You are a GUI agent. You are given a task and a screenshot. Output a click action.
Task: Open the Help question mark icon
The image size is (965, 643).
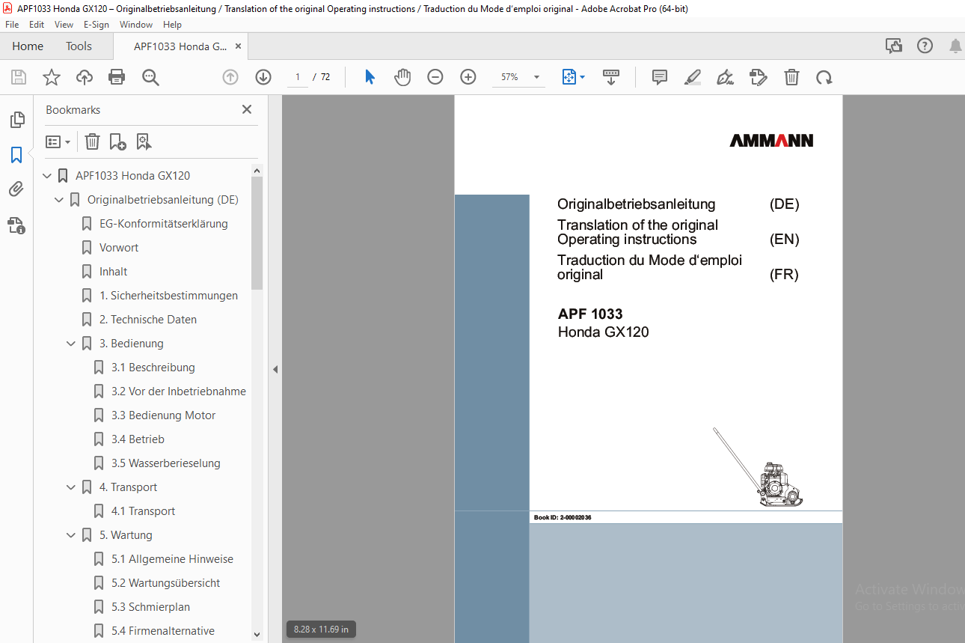(x=925, y=46)
